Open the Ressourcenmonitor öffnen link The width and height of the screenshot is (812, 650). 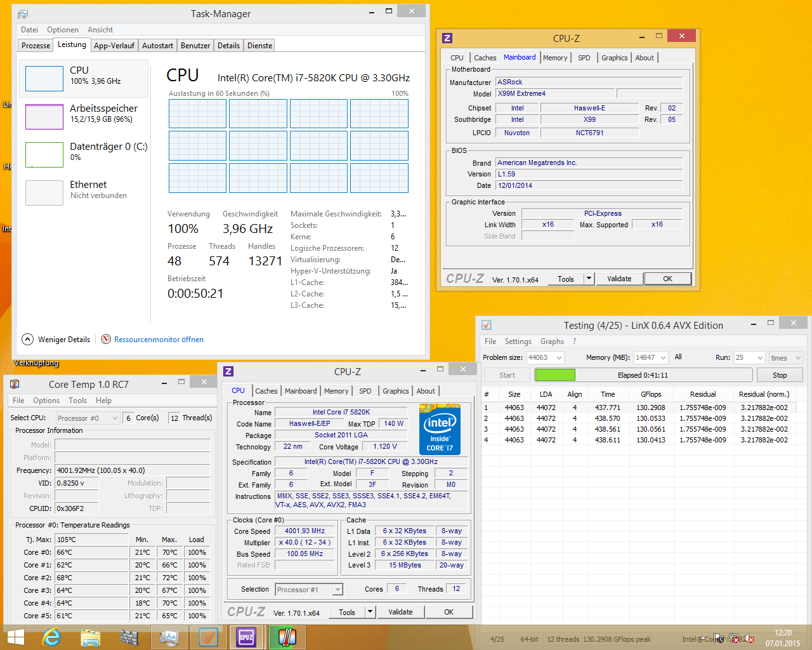(159, 340)
